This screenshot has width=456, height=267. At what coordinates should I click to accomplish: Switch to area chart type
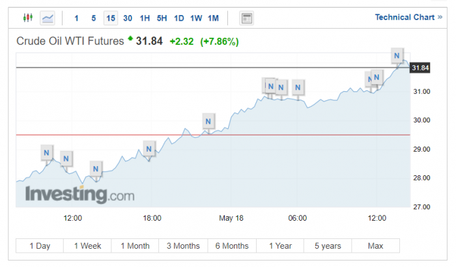pos(48,18)
